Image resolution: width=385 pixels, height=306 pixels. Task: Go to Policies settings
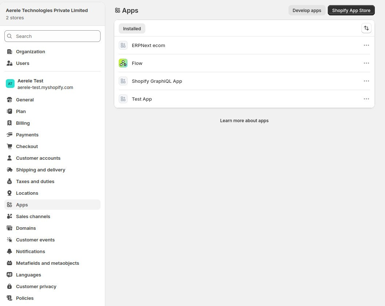coord(52,298)
